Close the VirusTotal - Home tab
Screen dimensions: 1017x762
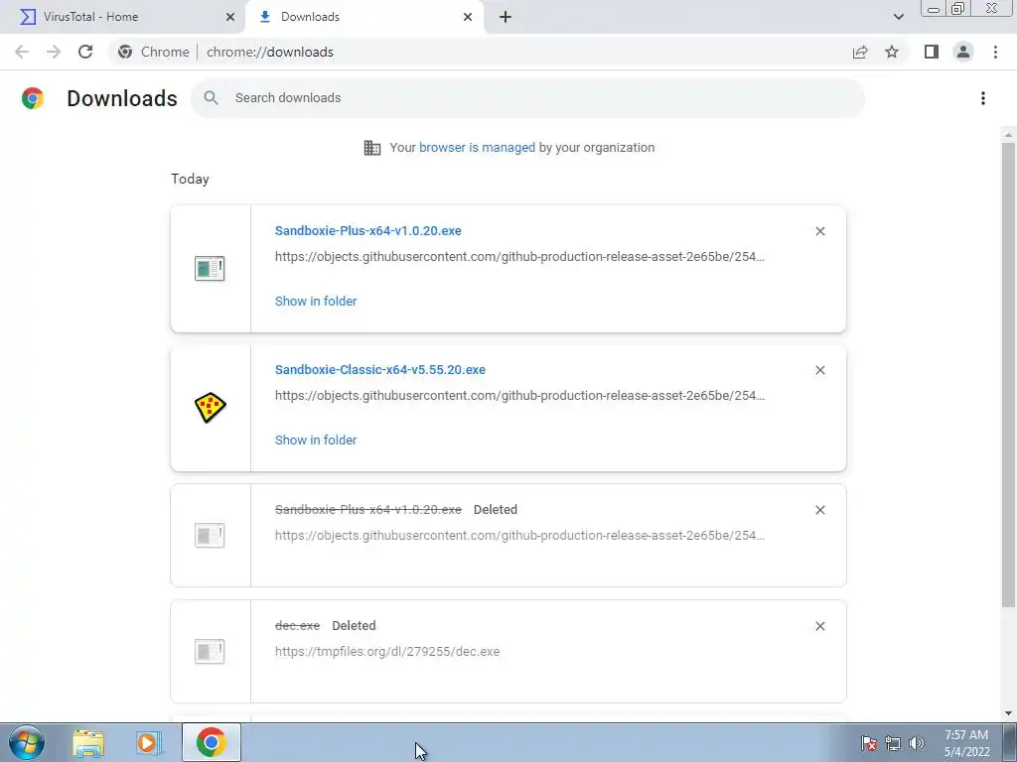pos(230,17)
